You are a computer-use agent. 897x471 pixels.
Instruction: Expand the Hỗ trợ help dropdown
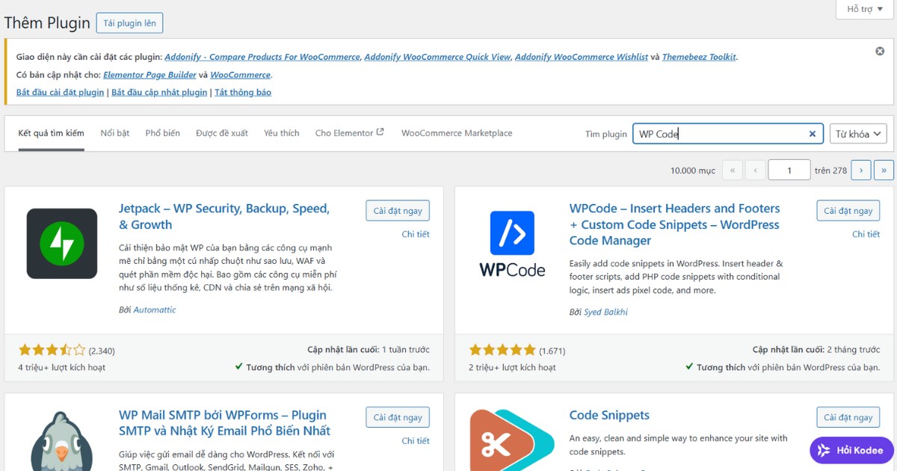coord(865,9)
